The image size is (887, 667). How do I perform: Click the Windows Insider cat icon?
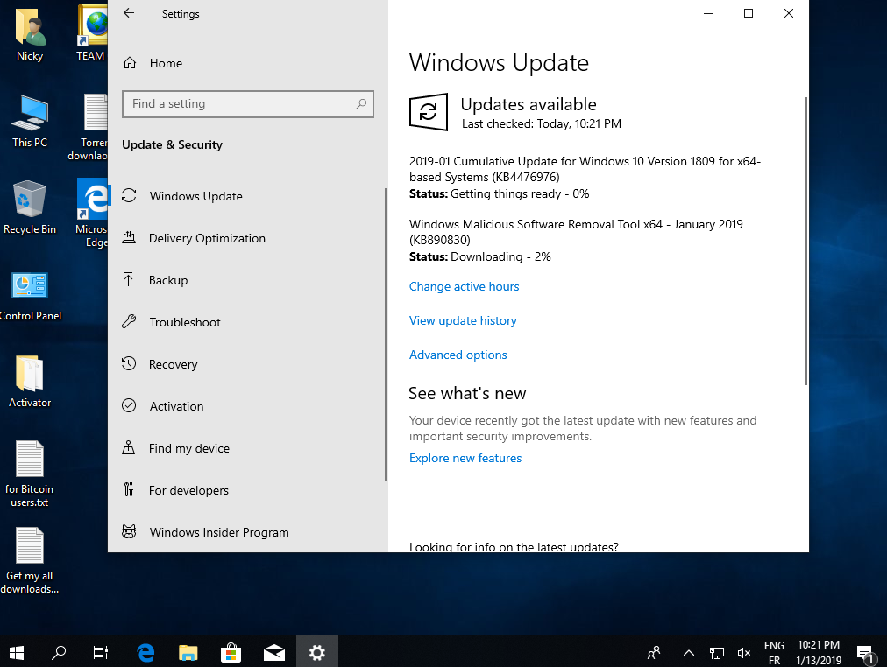pyautogui.click(x=129, y=532)
